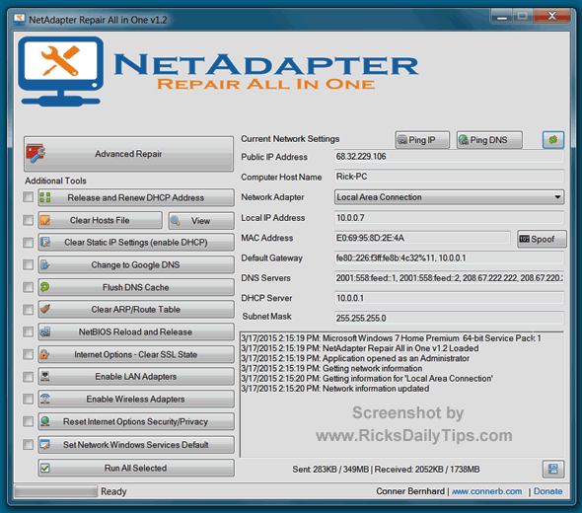Click the broom icon for Clear ARP/Route Table
The height and width of the screenshot is (513, 582).
coord(45,309)
